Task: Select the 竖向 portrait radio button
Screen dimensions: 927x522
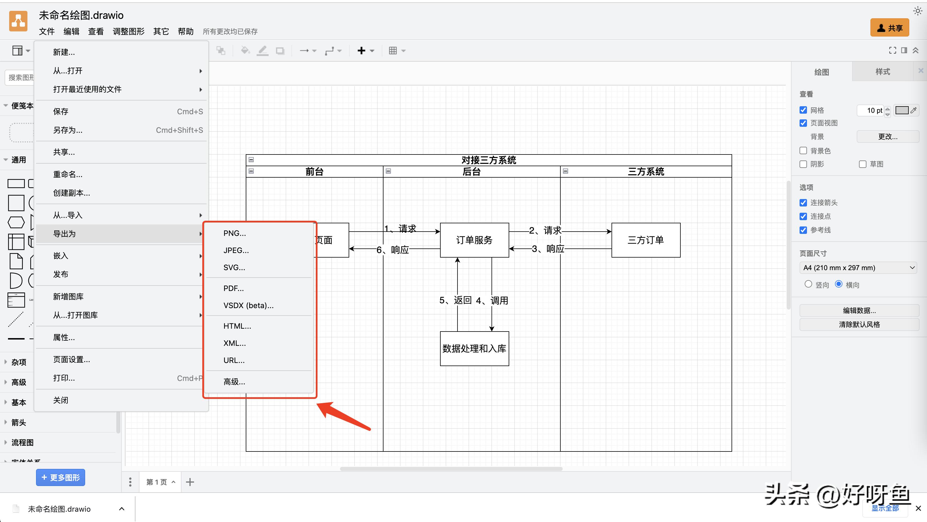Action: pos(808,284)
